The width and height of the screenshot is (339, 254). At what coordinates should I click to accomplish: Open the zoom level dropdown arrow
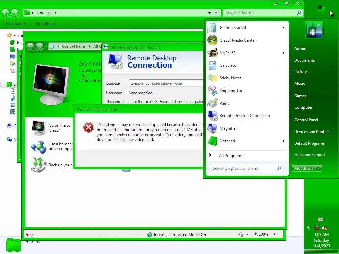[x=274, y=234]
